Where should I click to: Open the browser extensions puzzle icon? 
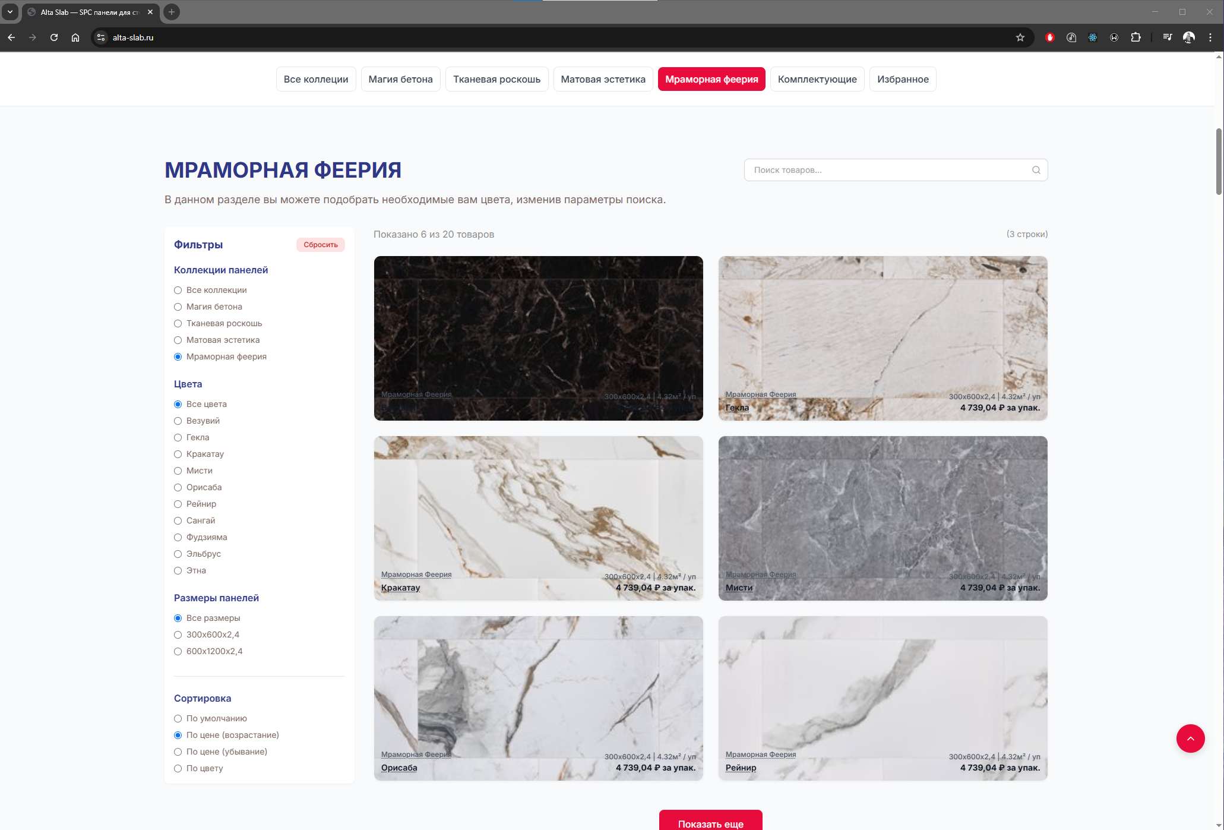pos(1136,37)
